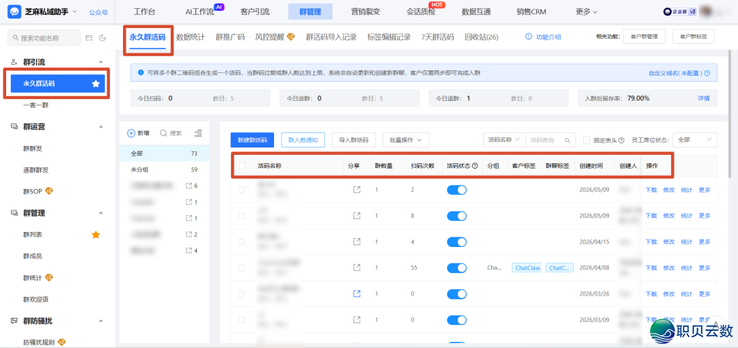Viewport: 738px width, 348px height.
Task: Open the share icon in the 4-scan row
Action: coord(357,242)
